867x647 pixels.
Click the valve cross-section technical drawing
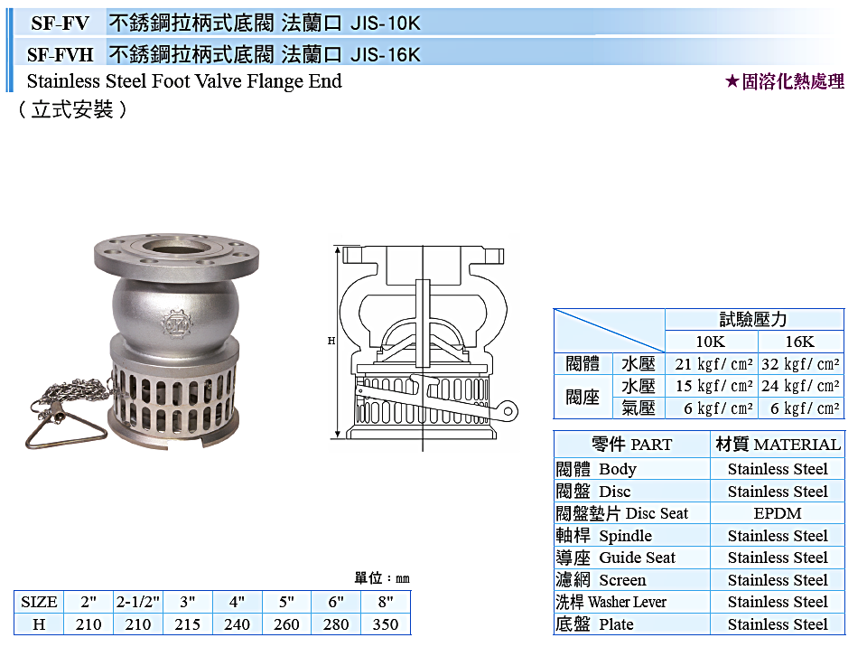[424, 345]
